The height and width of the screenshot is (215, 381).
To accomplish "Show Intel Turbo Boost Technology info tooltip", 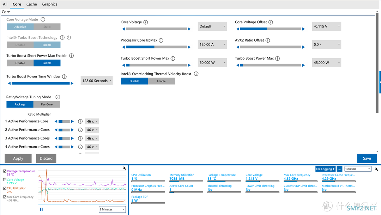I will pyautogui.click(x=62, y=37).
